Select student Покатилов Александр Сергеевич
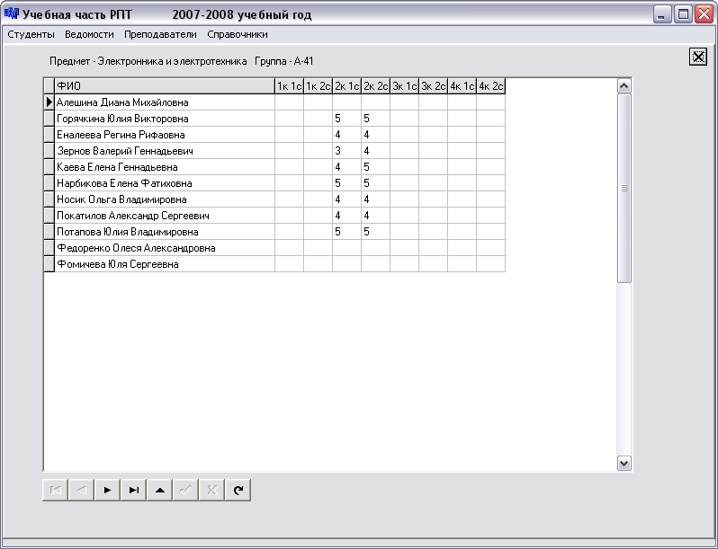Viewport: 718px width, 549px height. (x=165, y=216)
